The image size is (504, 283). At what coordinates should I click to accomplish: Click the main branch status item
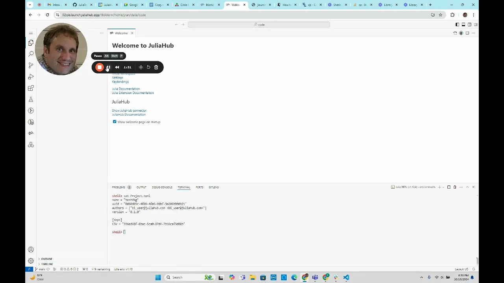(40, 269)
